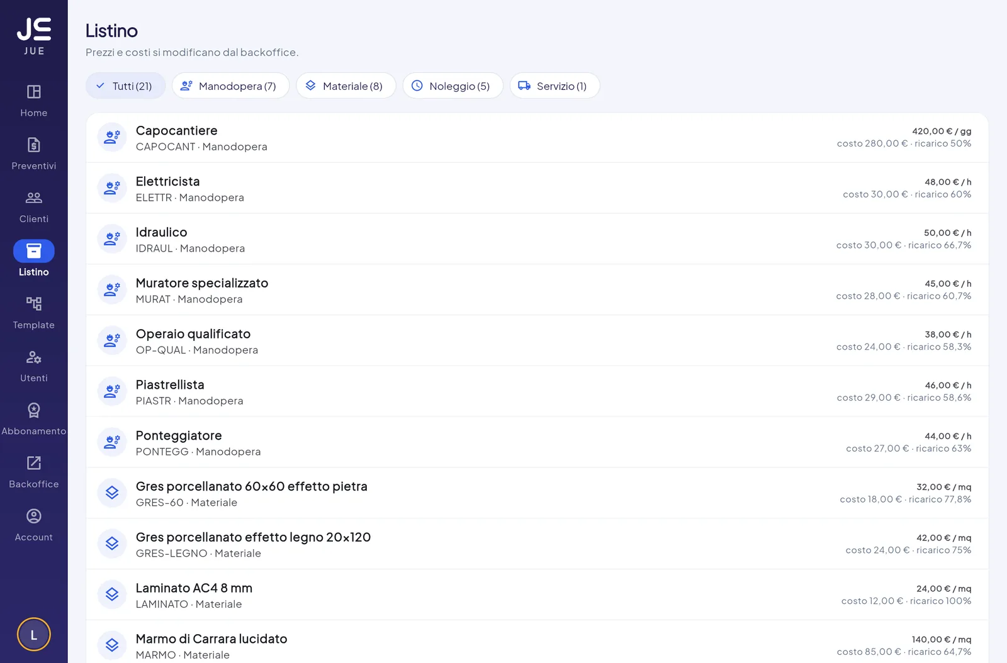The width and height of the screenshot is (1007, 663).
Task: Click the Piastrellista row icon
Action: 112,391
